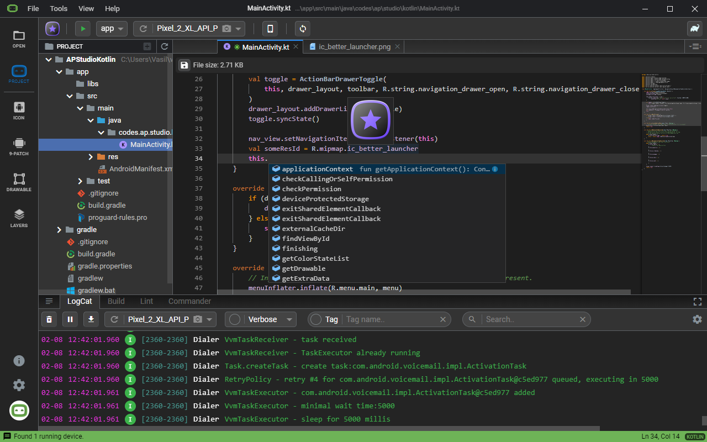Open the View menu
The width and height of the screenshot is (707, 442).
coord(86,9)
